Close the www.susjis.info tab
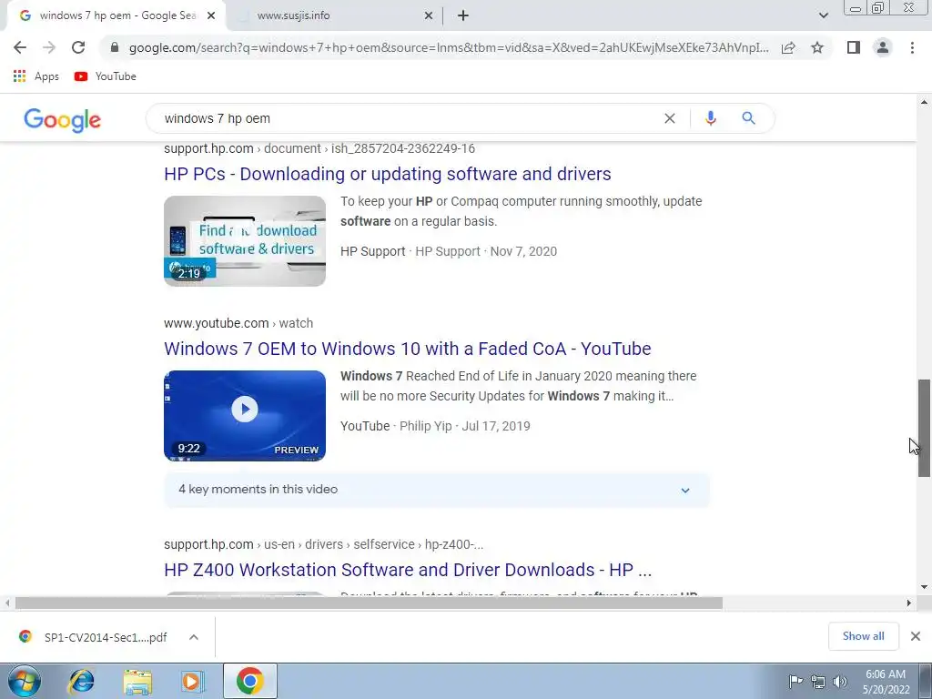The height and width of the screenshot is (699, 932). [x=429, y=16]
